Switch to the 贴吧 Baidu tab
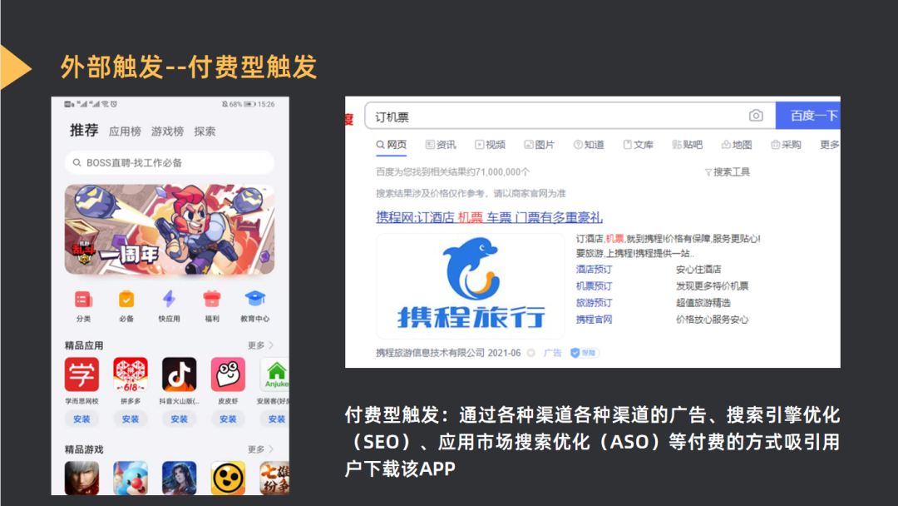 coord(688,145)
